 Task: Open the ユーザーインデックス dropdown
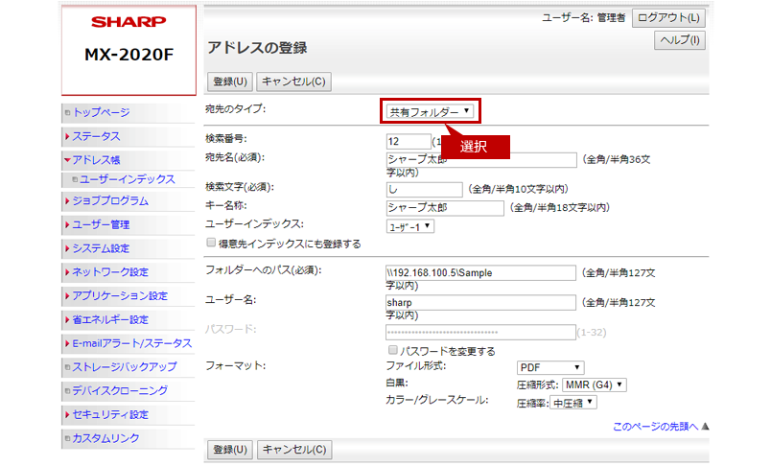(x=409, y=227)
